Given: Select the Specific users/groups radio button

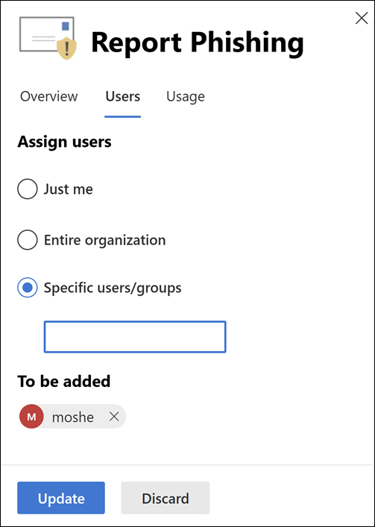Looking at the screenshot, I should point(28,288).
